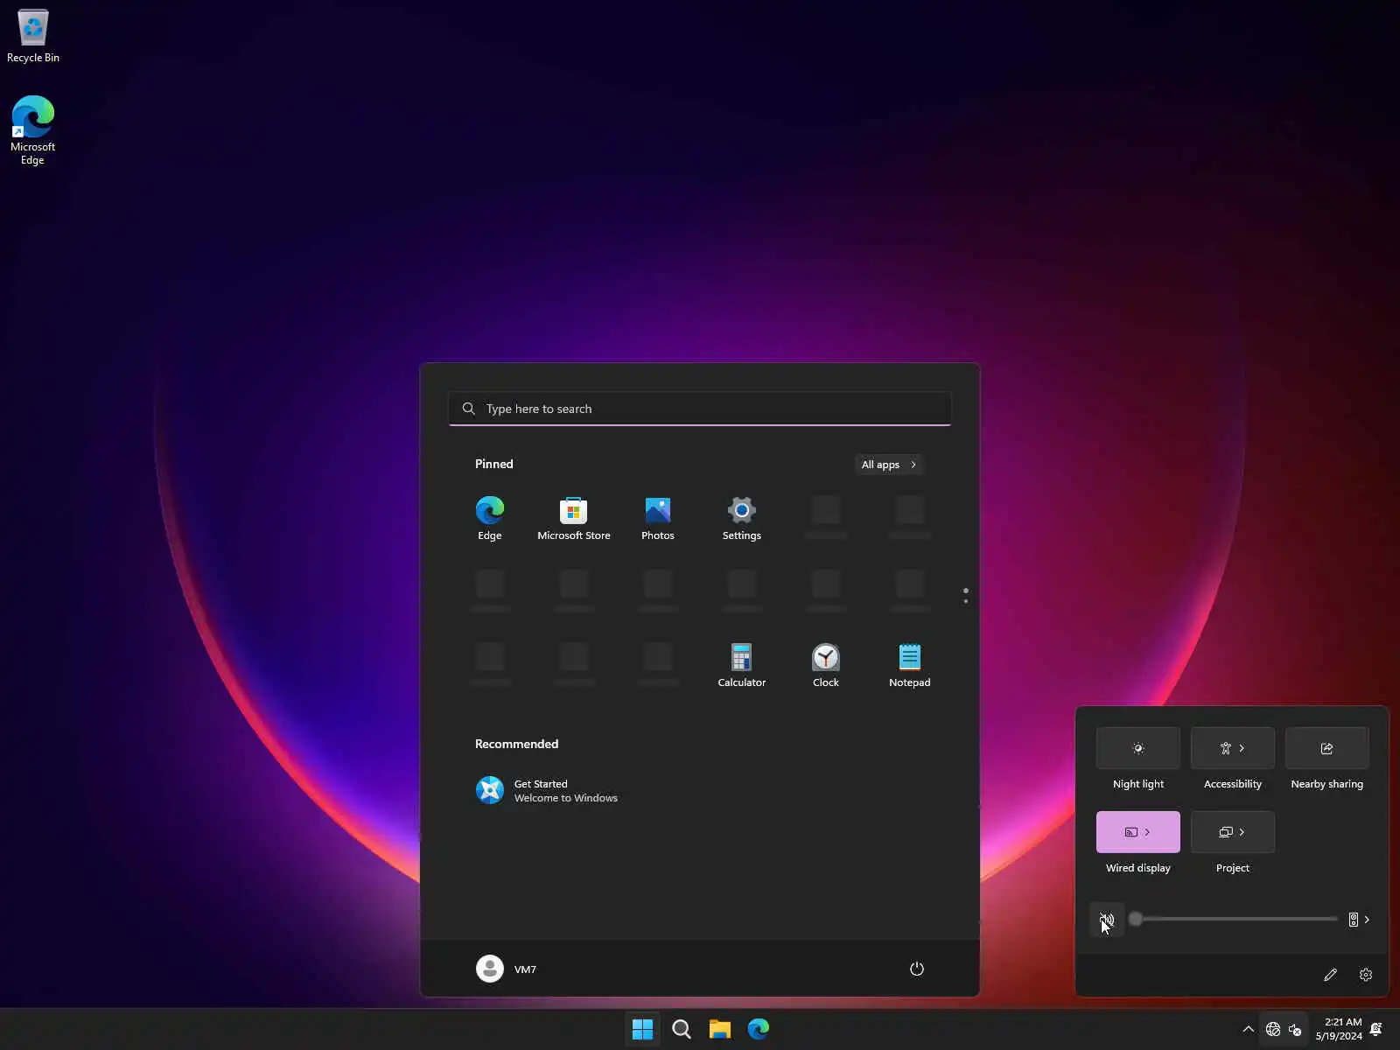Image resolution: width=1400 pixels, height=1050 pixels.
Task: Show hidden icons in the system tray
Action: coord(1249,1029)
